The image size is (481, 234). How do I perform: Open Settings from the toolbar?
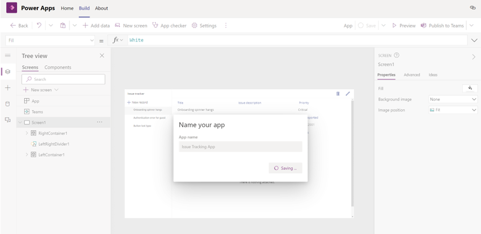pyautogui.click(x=204, y=26)
